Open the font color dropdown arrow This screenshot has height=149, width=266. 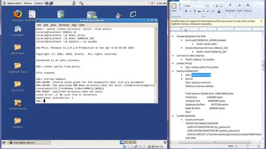(x=222, y=11)
